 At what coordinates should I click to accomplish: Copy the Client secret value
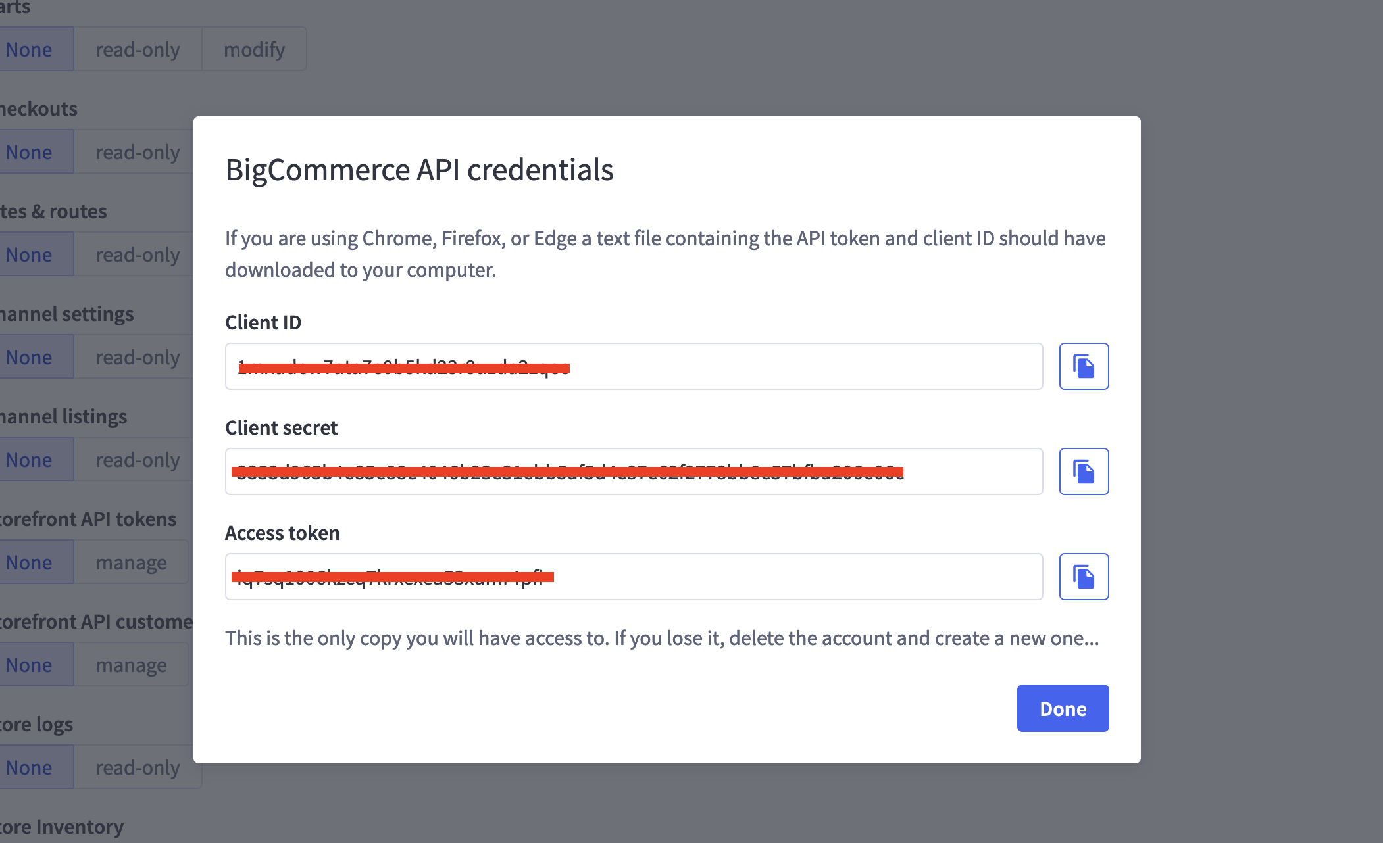click(x=1084, y=471)
